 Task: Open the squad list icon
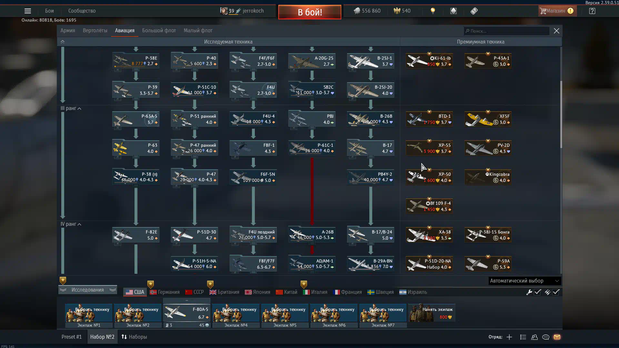[x=523, y=337]
